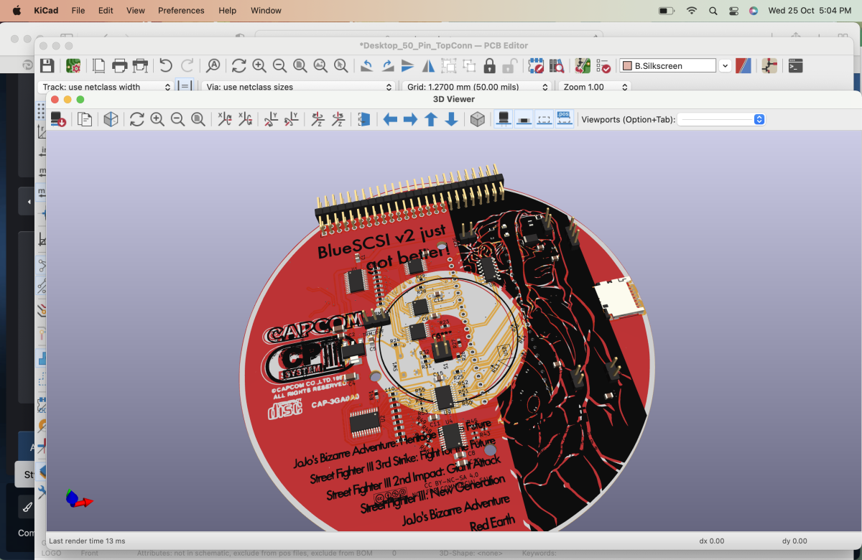862x560 pixels.
Task: Open Spotlight search in menu bar
Action: click(x=713, y=11)
